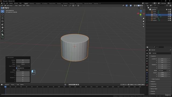Open the Object properties orange square tab
172x97 pixels.
tap(147, 70)
